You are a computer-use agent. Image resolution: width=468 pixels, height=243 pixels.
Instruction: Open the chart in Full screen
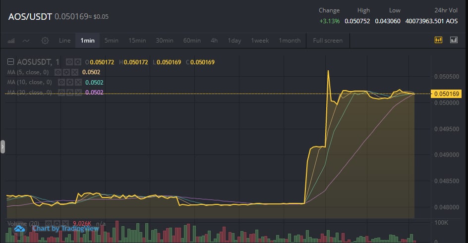tap(328, 41)
